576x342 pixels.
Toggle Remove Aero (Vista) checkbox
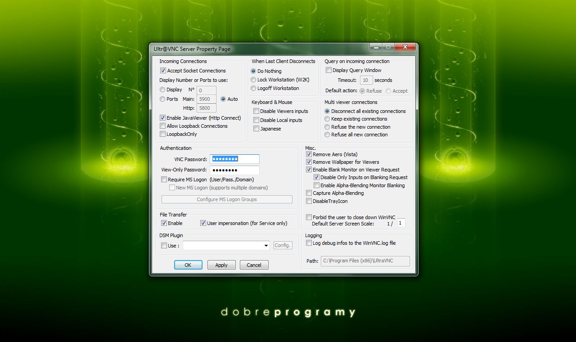click(309, 154)
